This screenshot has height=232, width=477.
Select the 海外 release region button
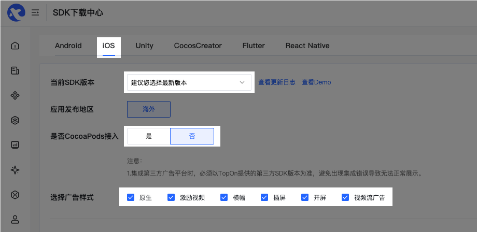(x=149, y=109)
